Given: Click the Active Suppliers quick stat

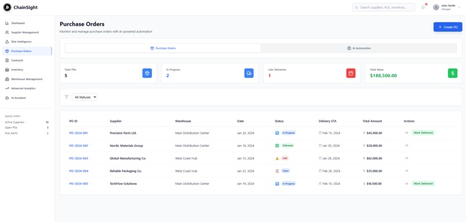Looking at the screenshot, I should click(x=27, y=122).
